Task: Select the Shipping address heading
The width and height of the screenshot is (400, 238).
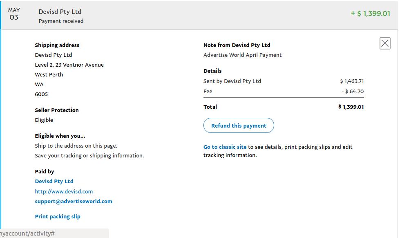Action: (57, 45)
